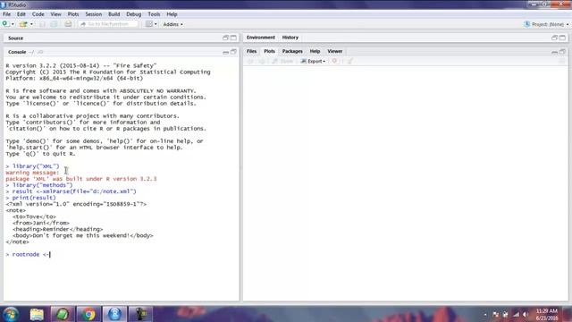
Task: Maximize the Console pane
Action: [233, 52]
